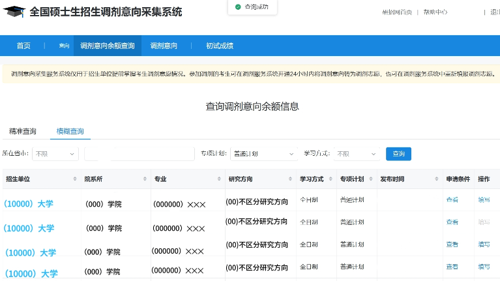
Task: Switch to the 模糊查询 tab
Action: pos(70,131)
